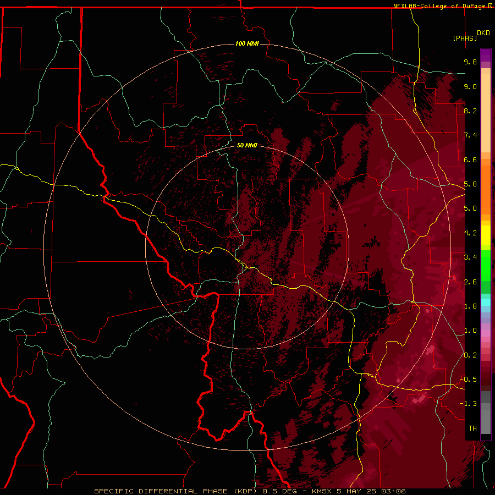Viewport: 495px width, 495px height.
Task: Click the 4.2 value on the scale
Action: 470,233
